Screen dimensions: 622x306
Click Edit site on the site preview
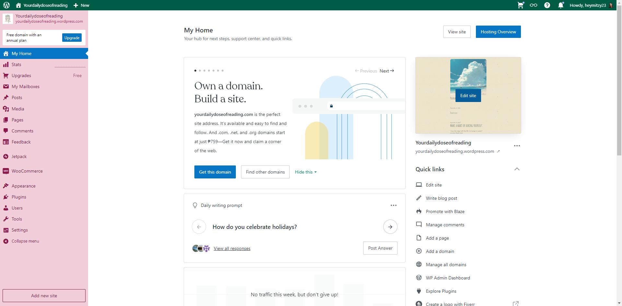tap(468, 96)
